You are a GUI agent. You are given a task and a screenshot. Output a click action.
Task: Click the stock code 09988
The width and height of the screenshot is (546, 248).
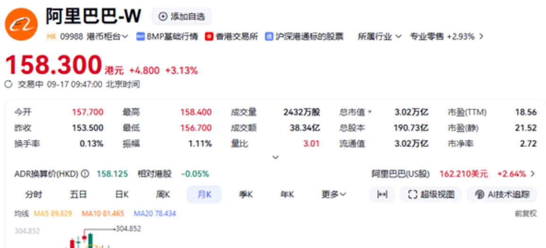tap(72, 36)
